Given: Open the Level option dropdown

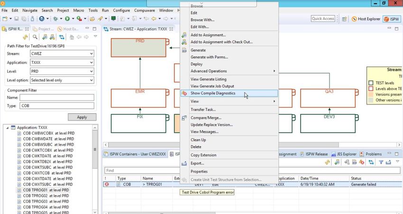Looking at the screenshot, I should tap(91, 80).
